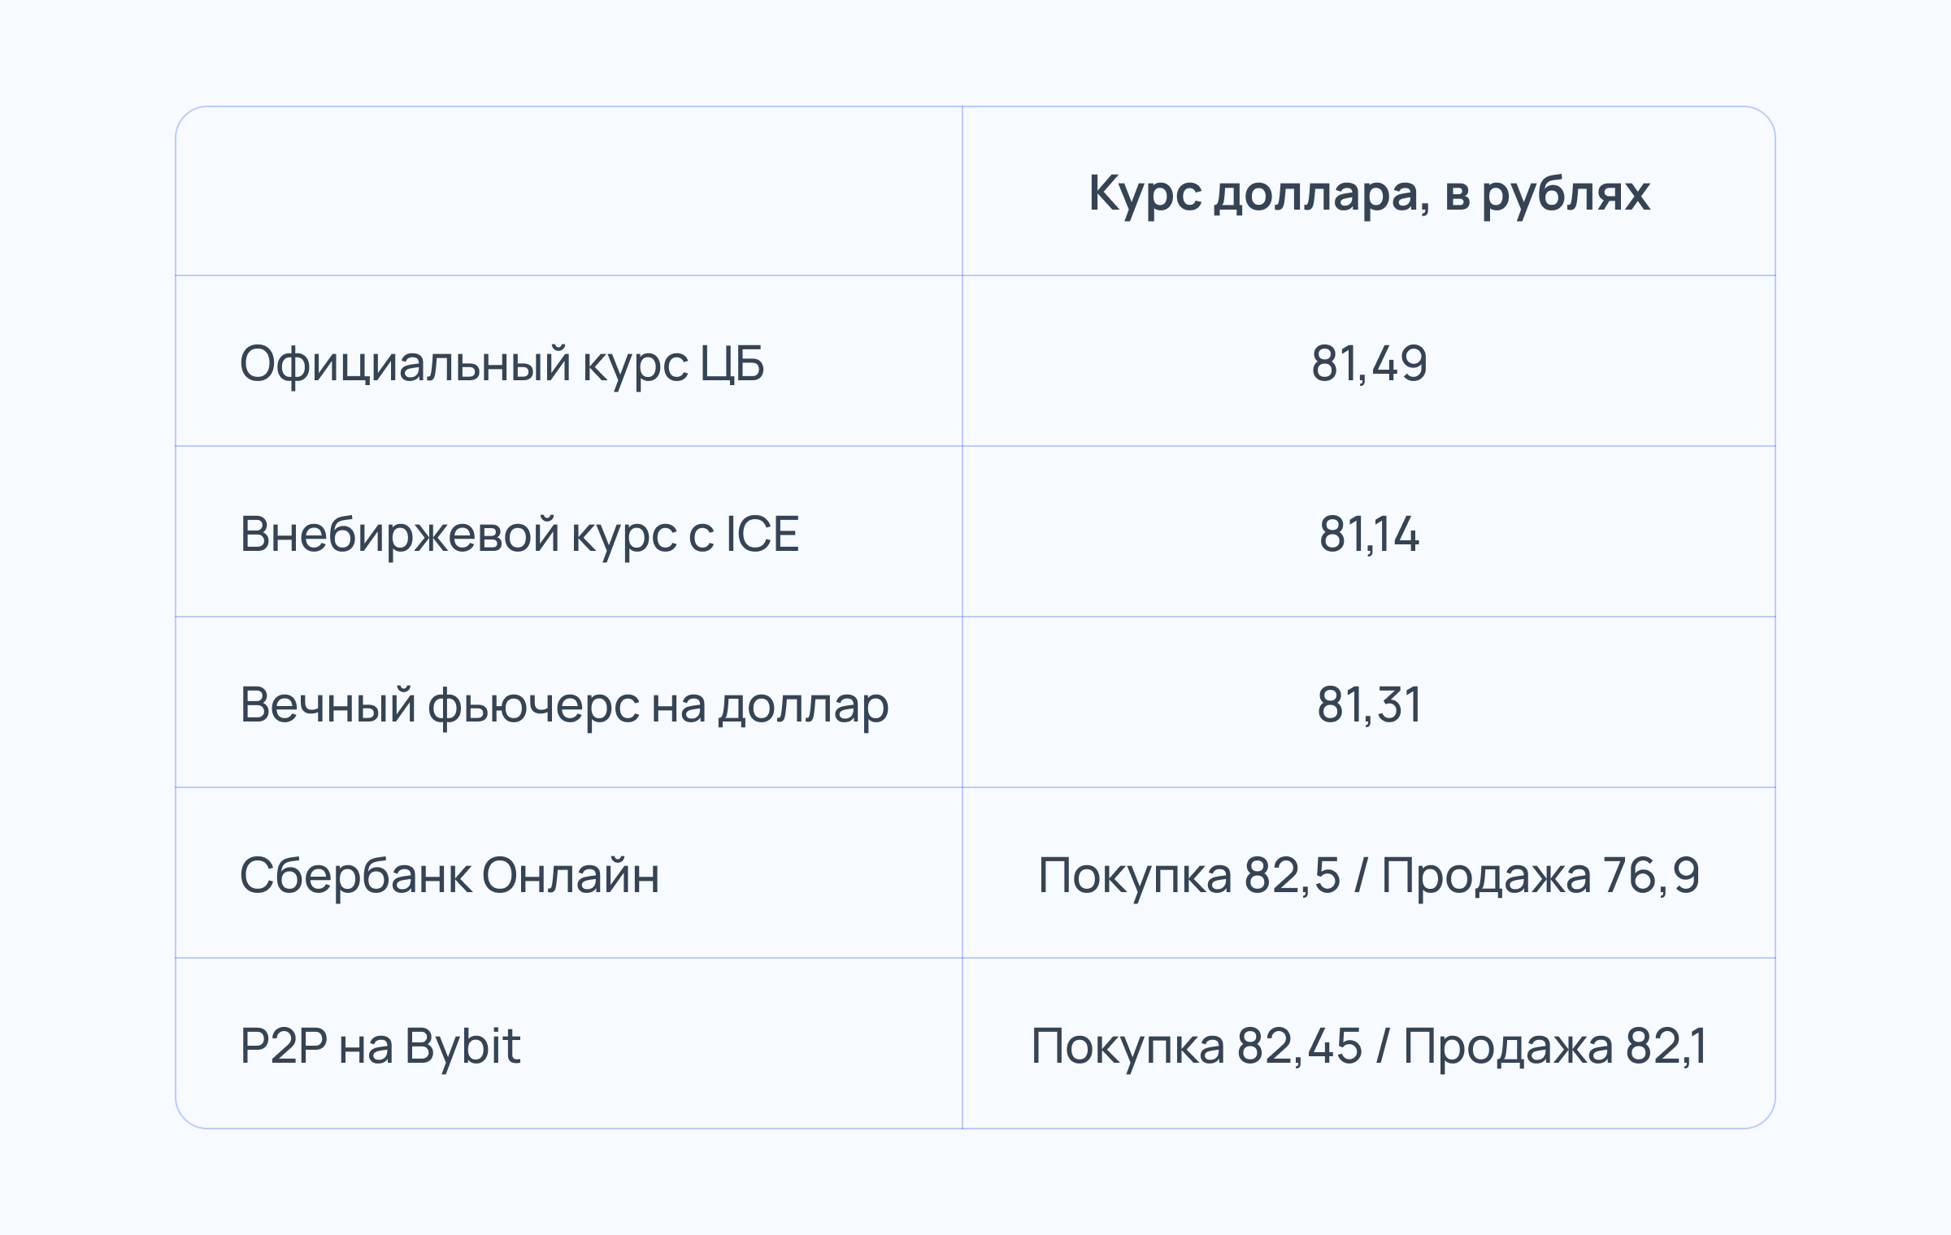Select the "P2P на Bybit" row label
Image resolution: width=1951 pixels, height=1235 pixels.
click(x=380, y=1046)
